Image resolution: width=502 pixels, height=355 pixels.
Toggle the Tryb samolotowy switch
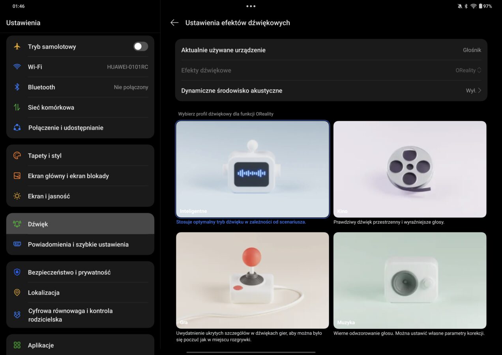140,47
